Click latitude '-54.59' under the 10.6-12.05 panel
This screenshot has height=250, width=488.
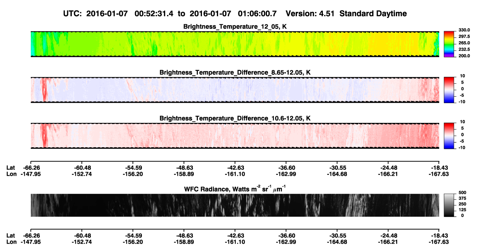(x=134, y=168)
